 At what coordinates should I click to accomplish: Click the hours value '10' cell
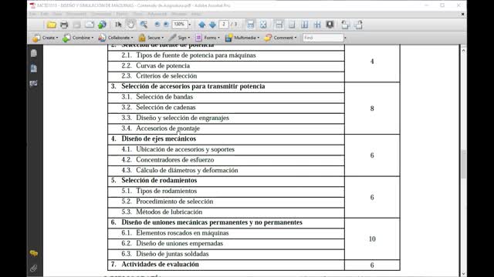pos(372,239)
